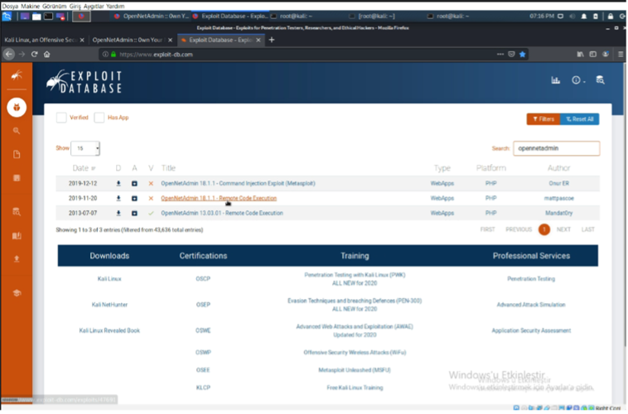Reload the page with refresh icon
The width and height of the screenshot is (628, 414).
coord(35,55)
